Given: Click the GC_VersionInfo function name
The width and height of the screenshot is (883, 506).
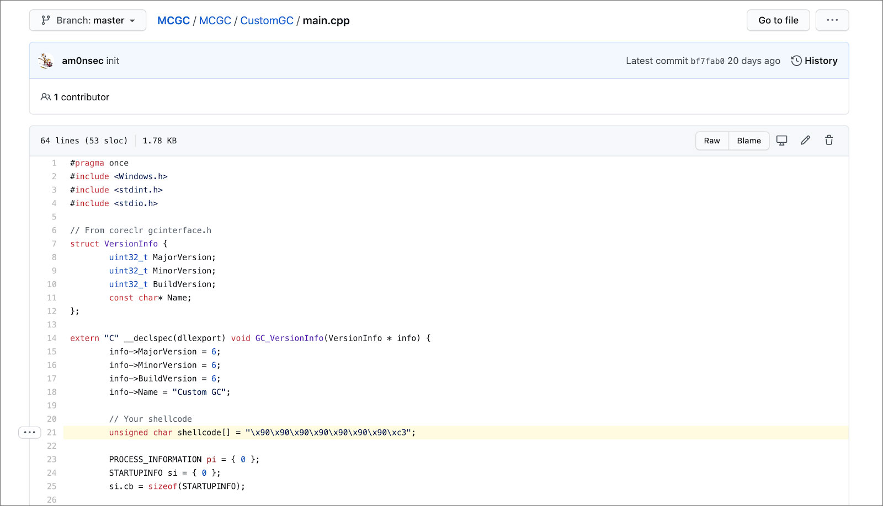Looking at the screenshot, I should [x=289, y=338].
